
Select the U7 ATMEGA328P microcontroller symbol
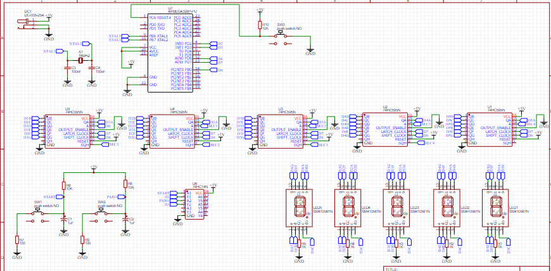pos(170,53)
